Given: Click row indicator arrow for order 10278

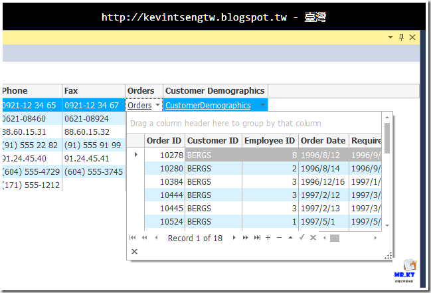Looking at the screenshot, I should pyautogui.click(x=135, y=155).
